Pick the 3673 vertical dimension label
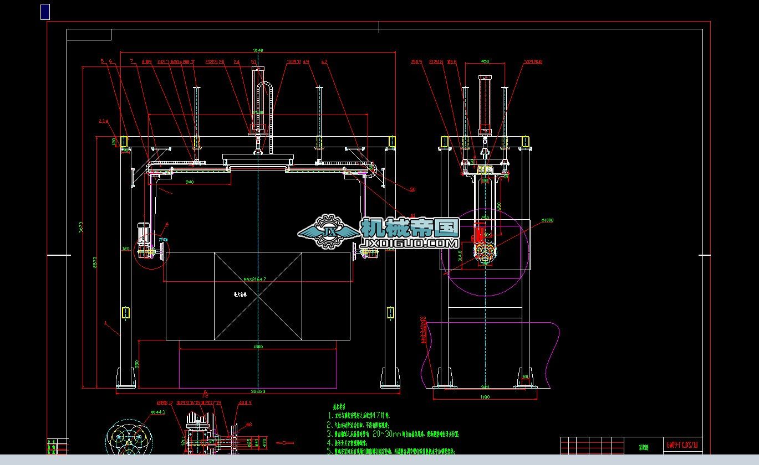This screenshot has height=465, width=759. coord(81,227)
